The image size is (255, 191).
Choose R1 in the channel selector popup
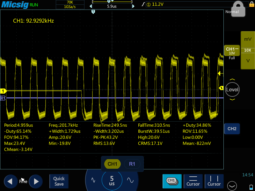point(132,164)
